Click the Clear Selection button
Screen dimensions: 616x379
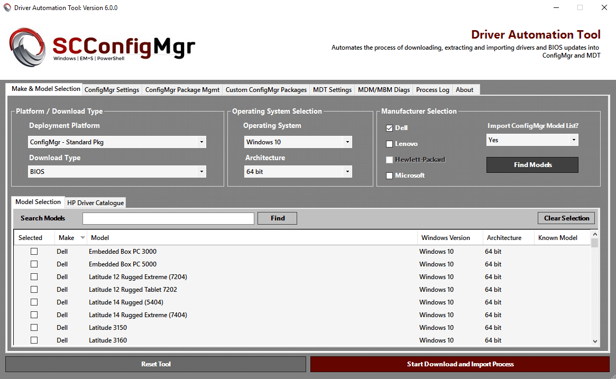click(x=566, y=218)
